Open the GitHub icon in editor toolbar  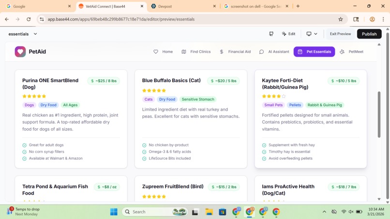(271, 34)
